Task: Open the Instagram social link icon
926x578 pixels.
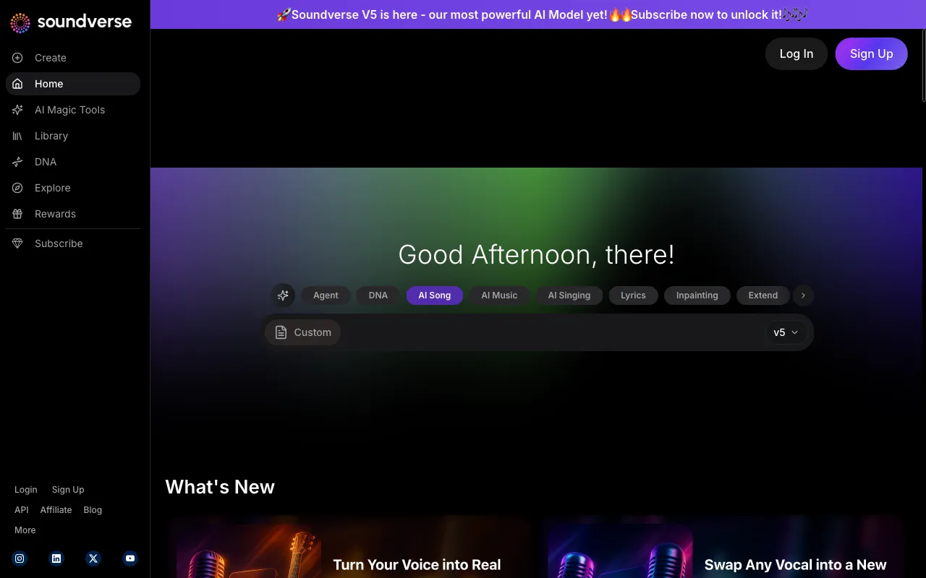Action: pyautogui.click(x=20, y=558)
